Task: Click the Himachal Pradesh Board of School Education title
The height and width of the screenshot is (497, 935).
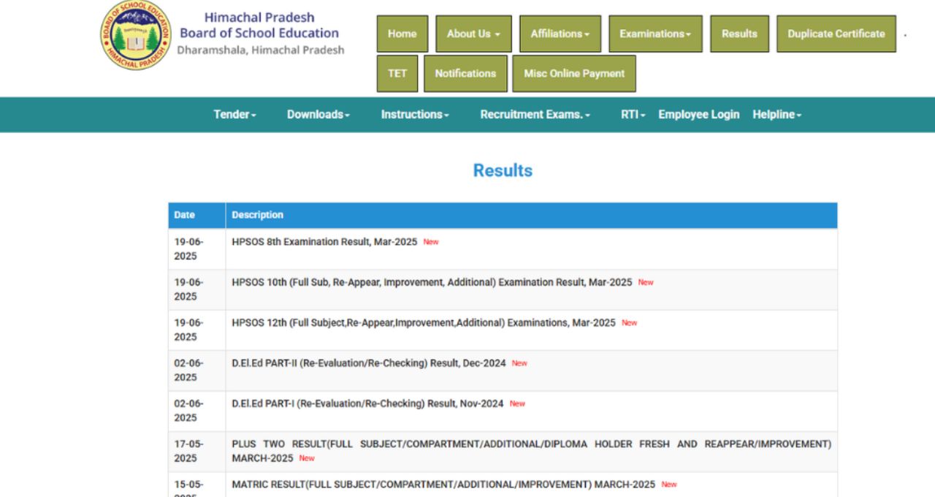Action: point(259,25)
